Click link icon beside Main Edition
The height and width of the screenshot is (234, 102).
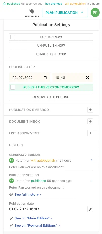[x=11, y=218]
